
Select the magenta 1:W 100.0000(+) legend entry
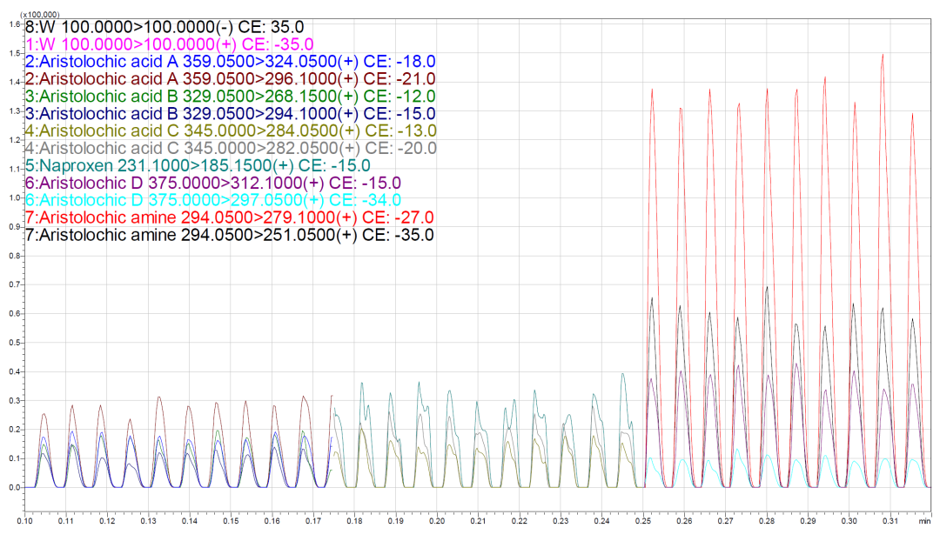pos(169,44)
